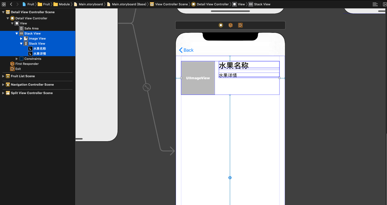Select the Exit icon in scene dock

point(240,25)
